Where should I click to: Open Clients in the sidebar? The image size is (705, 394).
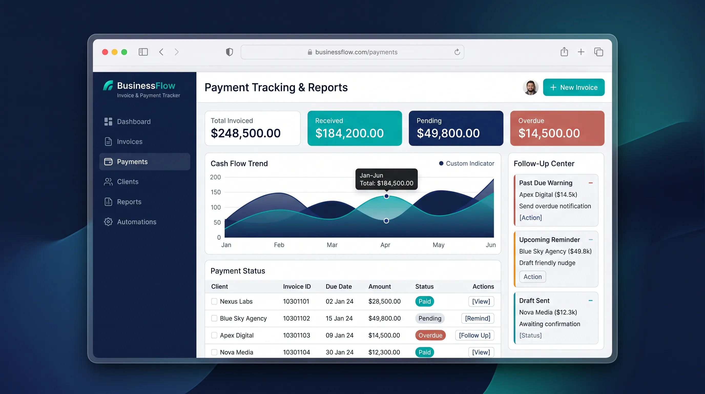pos(144,182)
